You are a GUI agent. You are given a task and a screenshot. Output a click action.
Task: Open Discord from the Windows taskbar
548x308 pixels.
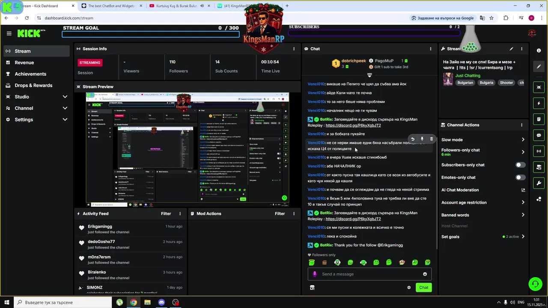pyautogui.click(x=161, y=302)
